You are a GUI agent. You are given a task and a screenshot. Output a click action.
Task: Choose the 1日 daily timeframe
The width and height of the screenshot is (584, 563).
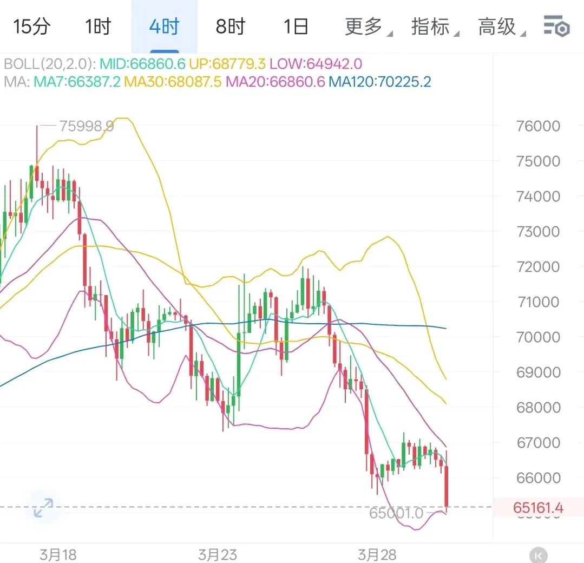[296, 27]
